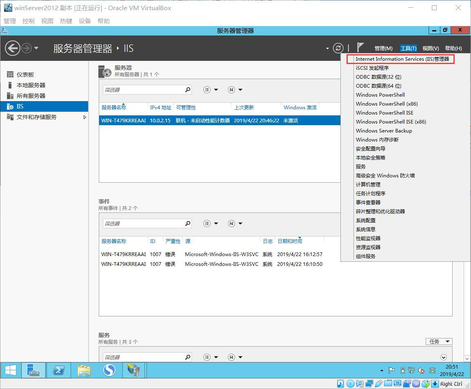Image resolution: width=471 pixels, height=389 pixels.
Task: Sort events by 严重性 column
Action: (x=173, y=241)
